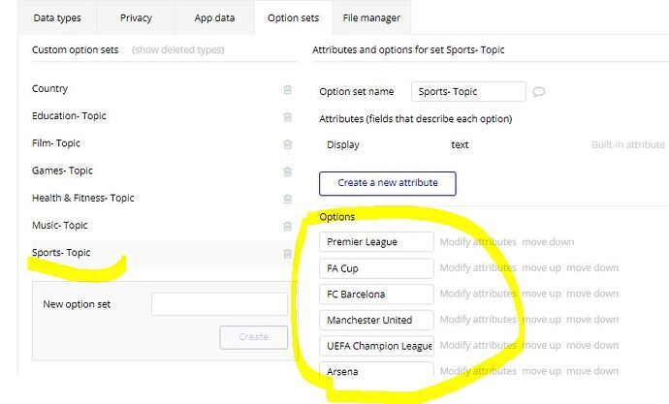Click trash icon for Health & Fitness- Topic
Screen dimensions: 669x404
click(x=287, y=199)
